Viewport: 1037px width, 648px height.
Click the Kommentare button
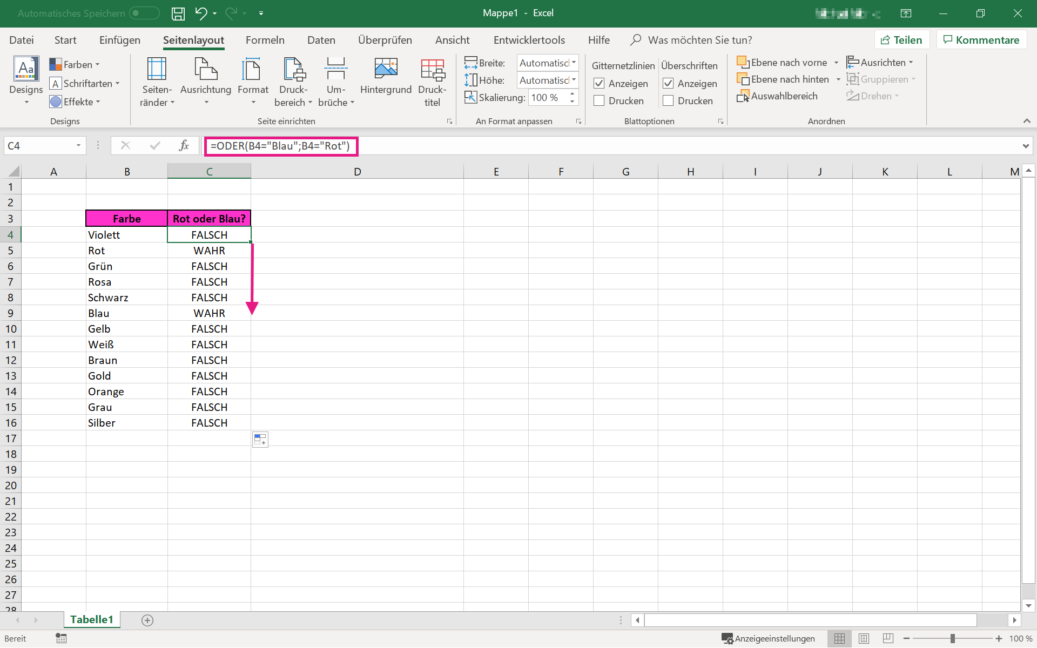pyautogui.click(x=981, y=40)
